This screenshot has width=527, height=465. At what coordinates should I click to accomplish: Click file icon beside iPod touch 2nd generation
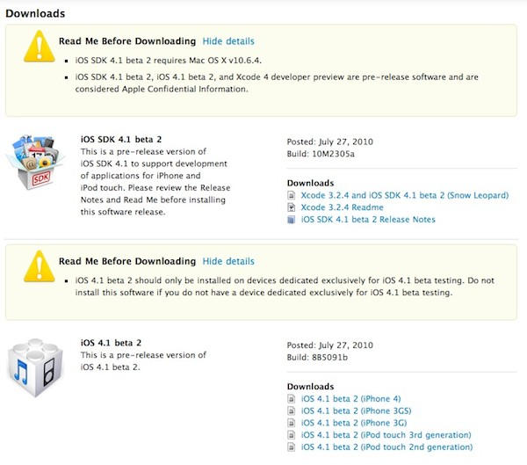click(x=292, y=447)
